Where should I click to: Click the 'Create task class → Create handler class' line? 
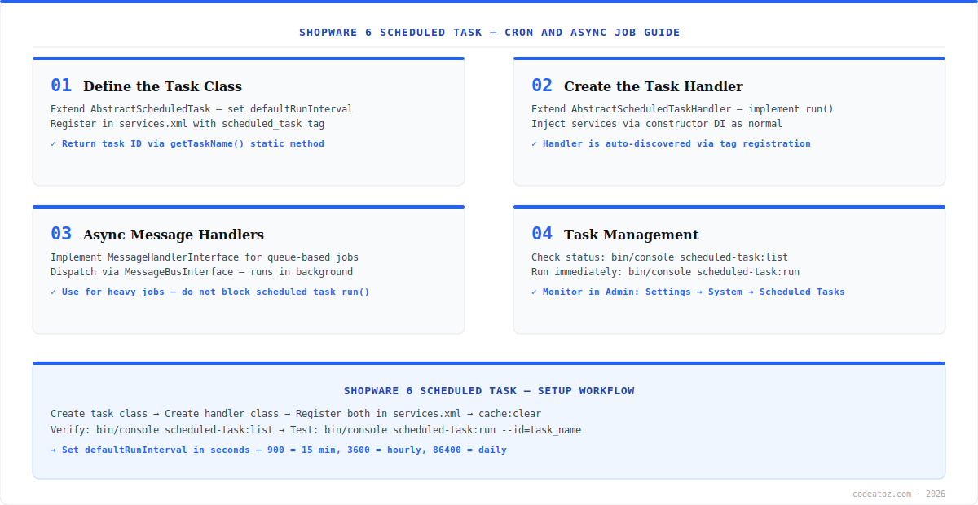coord(296,414)
